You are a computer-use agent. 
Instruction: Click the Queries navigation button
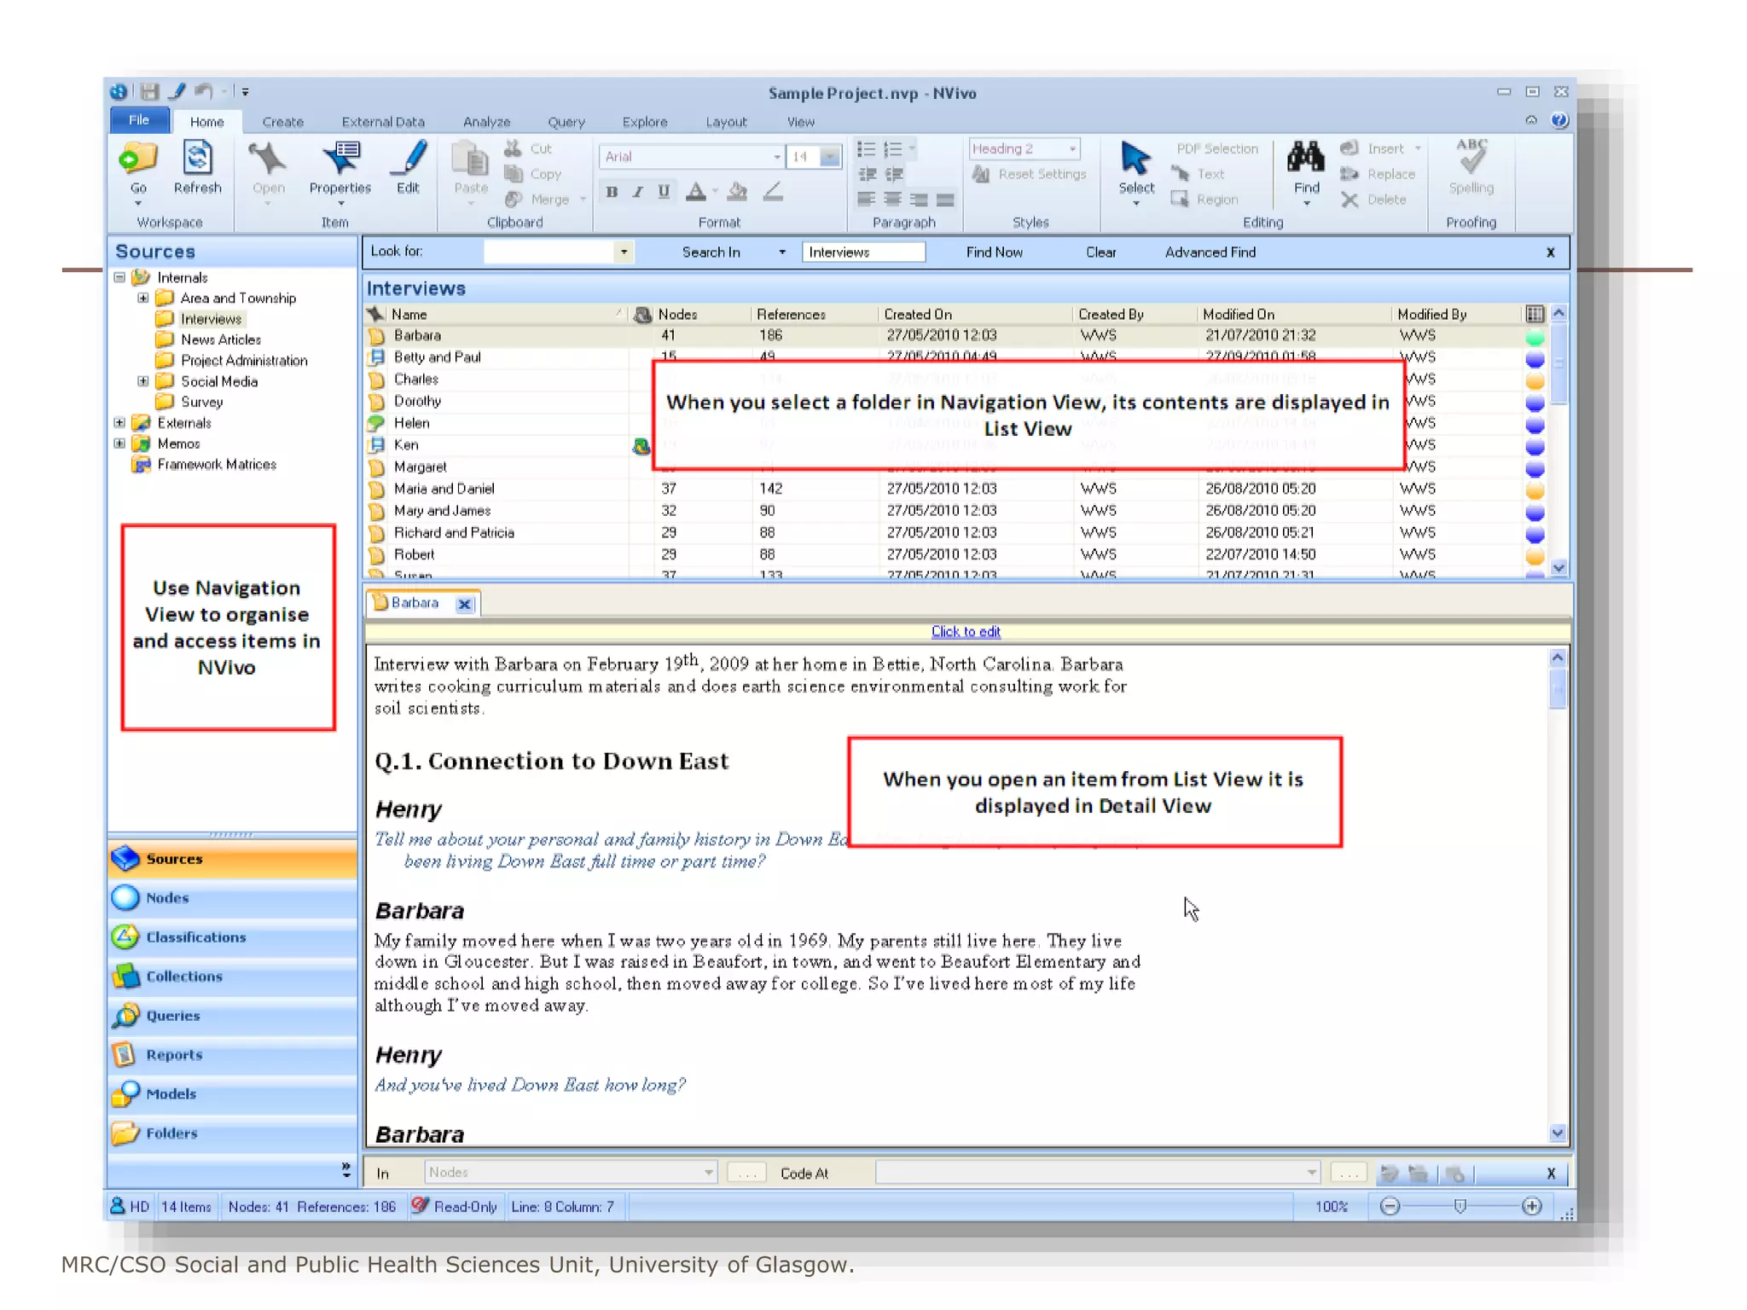[x=172, y=1015]
